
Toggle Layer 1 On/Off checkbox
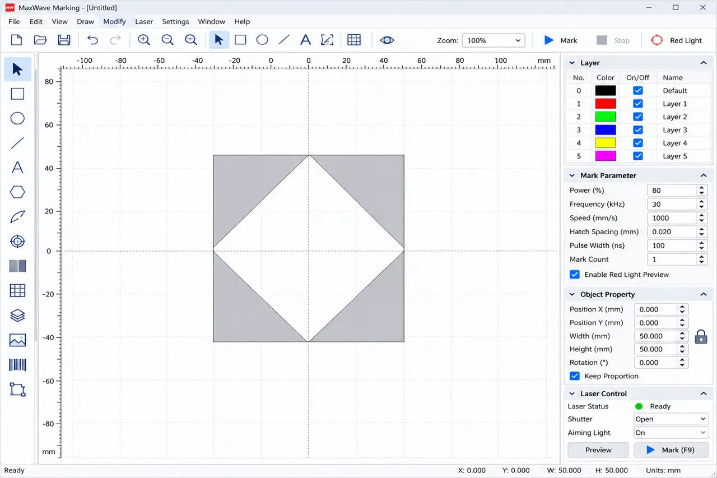click(637, 104)
